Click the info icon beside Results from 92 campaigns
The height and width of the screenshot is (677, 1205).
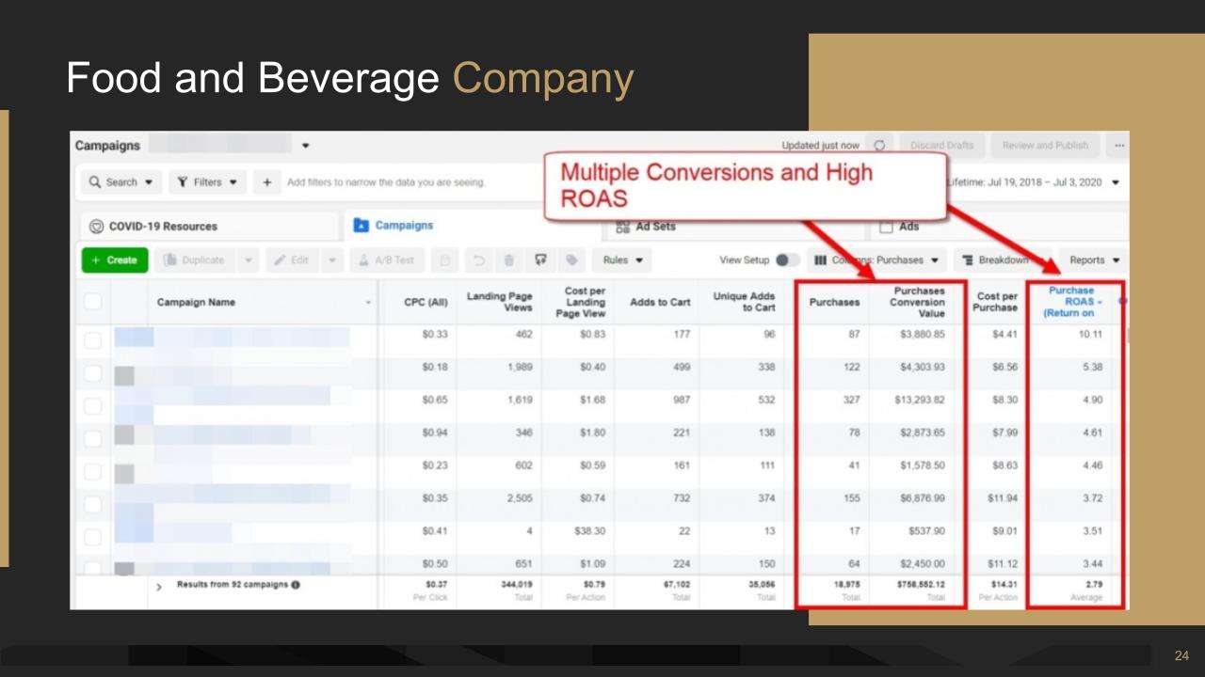point(296,587)
